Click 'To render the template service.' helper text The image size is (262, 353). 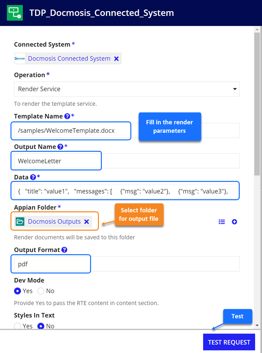point(55,104)
